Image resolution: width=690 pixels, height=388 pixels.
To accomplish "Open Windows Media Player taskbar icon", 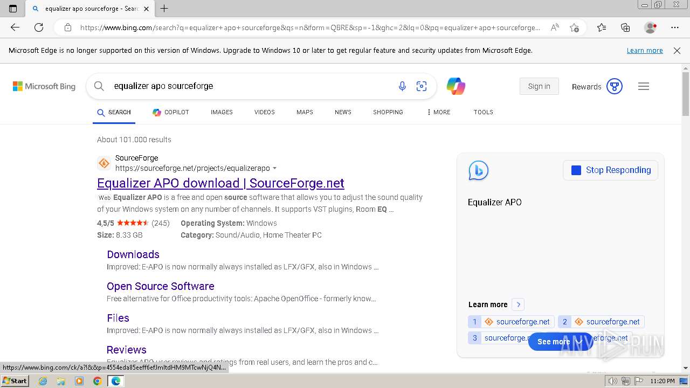I will tap(79, 381).
